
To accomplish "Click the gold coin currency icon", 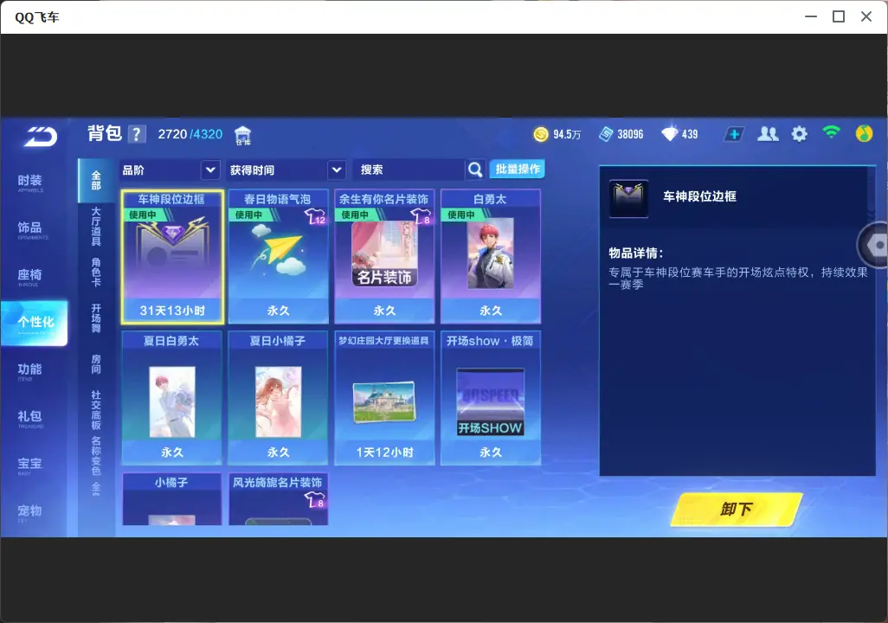I will click(541, 134).
